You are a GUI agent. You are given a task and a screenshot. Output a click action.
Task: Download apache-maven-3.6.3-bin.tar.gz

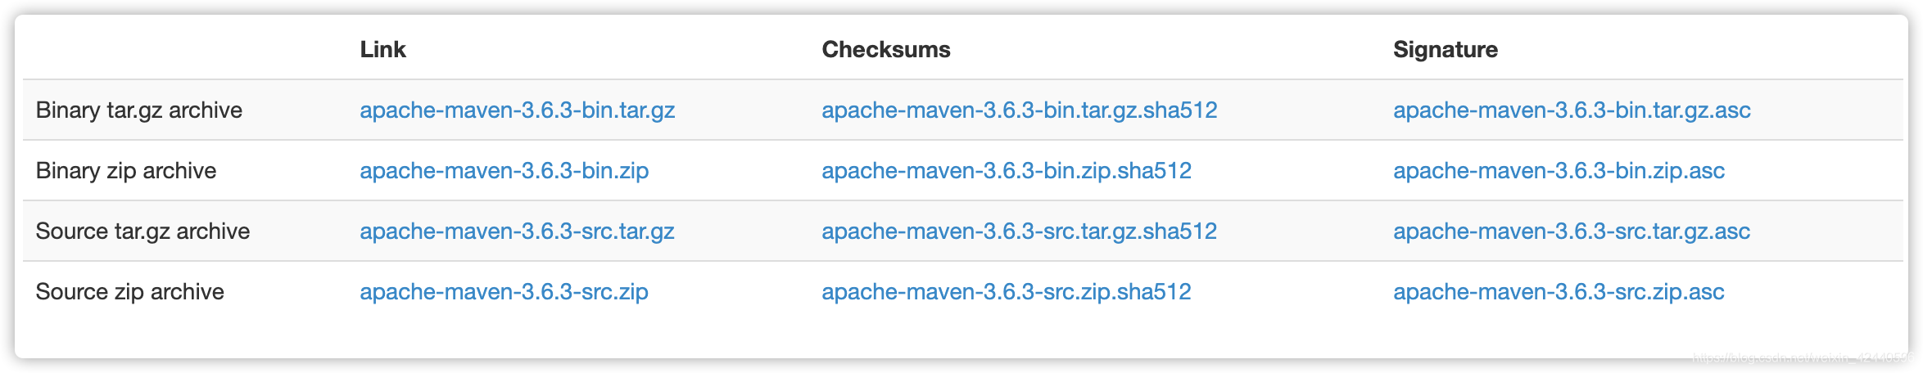tap(518, 110)
